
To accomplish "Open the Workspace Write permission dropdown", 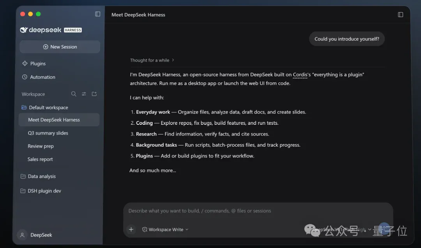I will click(x=165, y=229).
